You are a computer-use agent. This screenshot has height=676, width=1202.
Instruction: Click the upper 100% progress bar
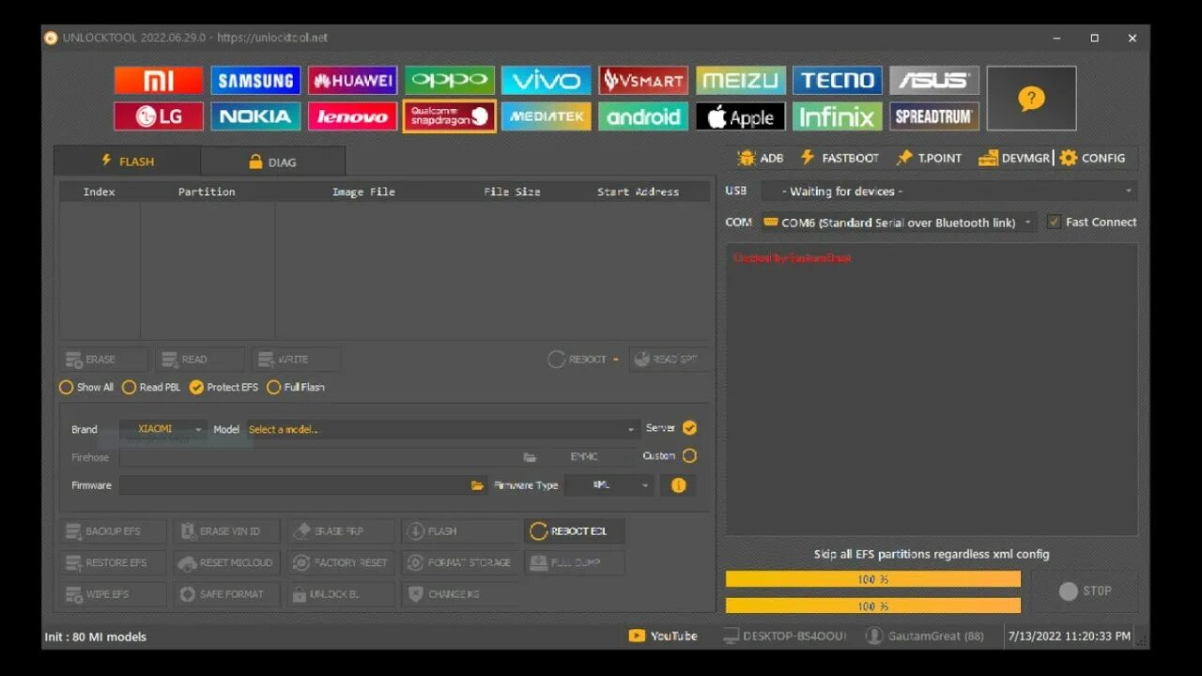tap(873, 579)
